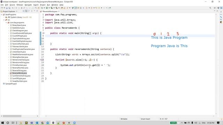
Task: Maximize the Project Explorer panel
Action: point(37,11)
